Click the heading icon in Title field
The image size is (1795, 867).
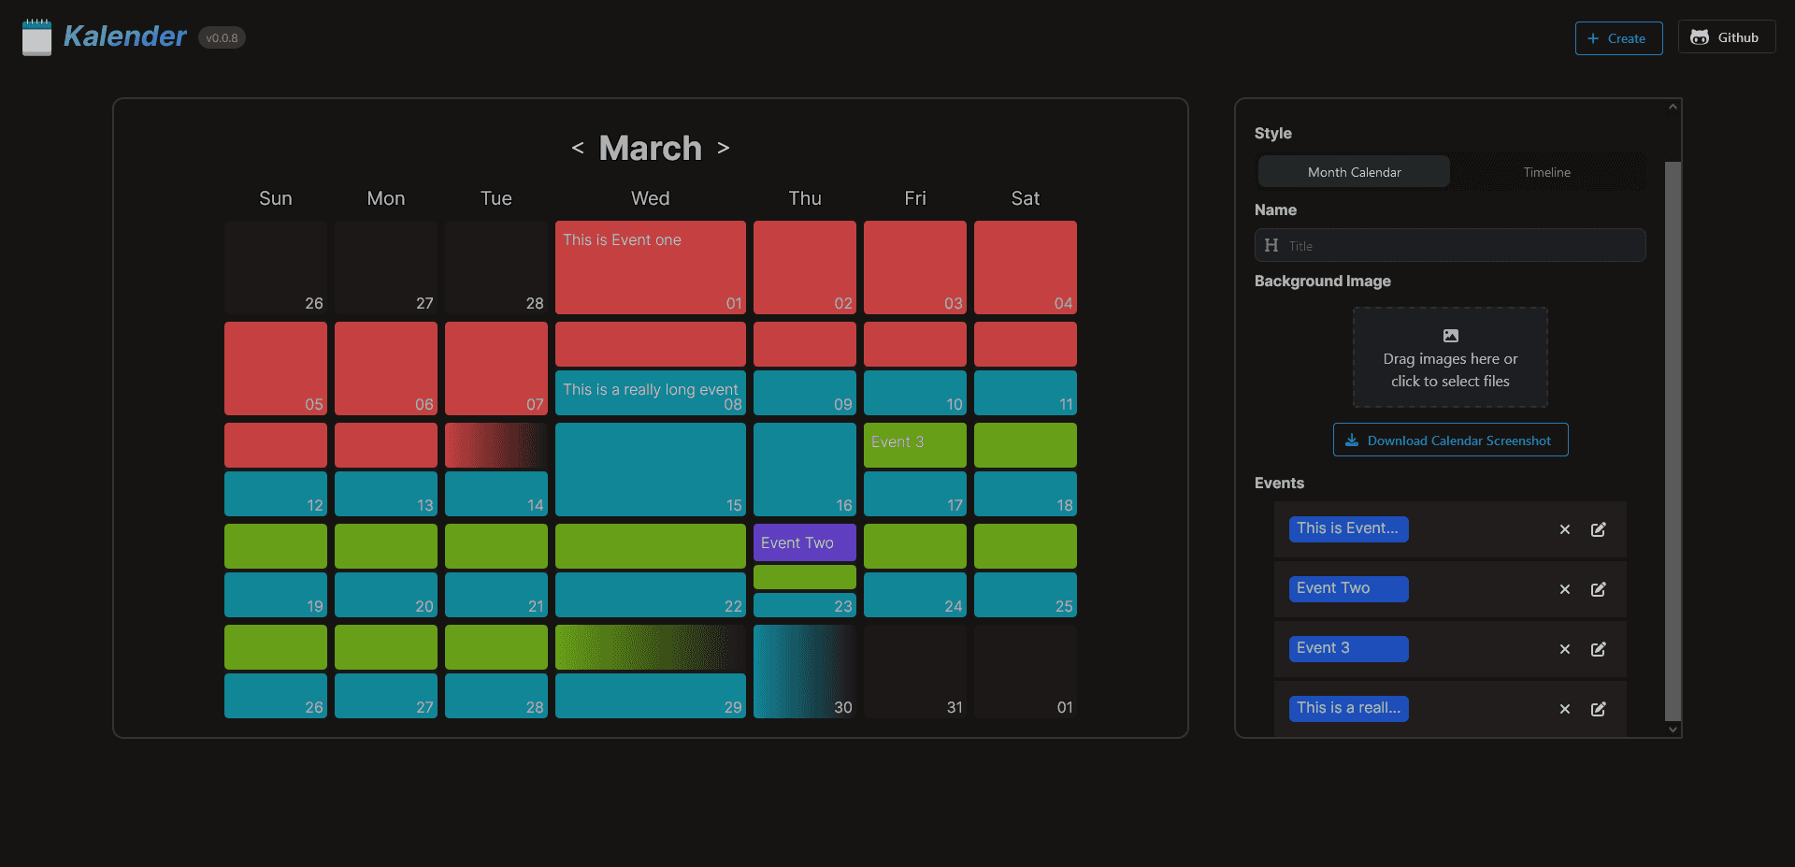coord(1271,245)
